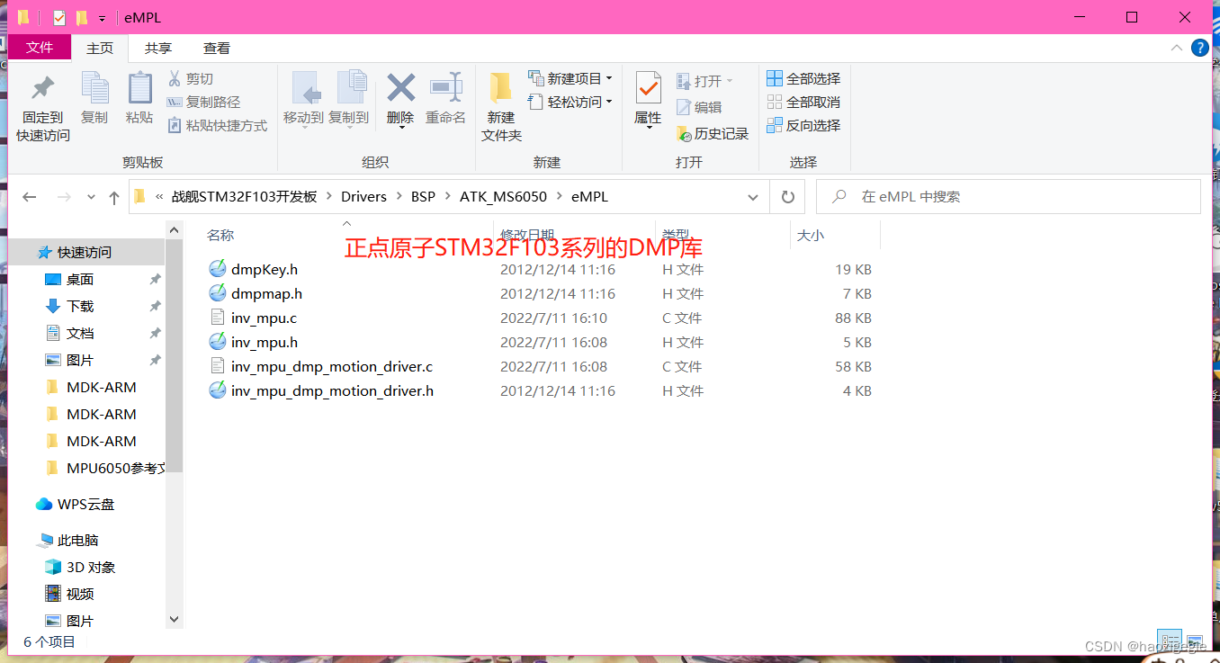This screenshot has height=663, width=1220.
Task: Switch to Details view icon in status bar
Action: (x=1169, y=641)
